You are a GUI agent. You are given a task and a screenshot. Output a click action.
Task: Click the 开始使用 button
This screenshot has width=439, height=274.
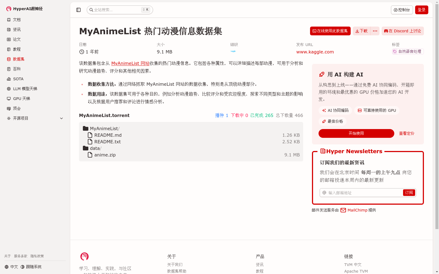click(x=356, y=133)
